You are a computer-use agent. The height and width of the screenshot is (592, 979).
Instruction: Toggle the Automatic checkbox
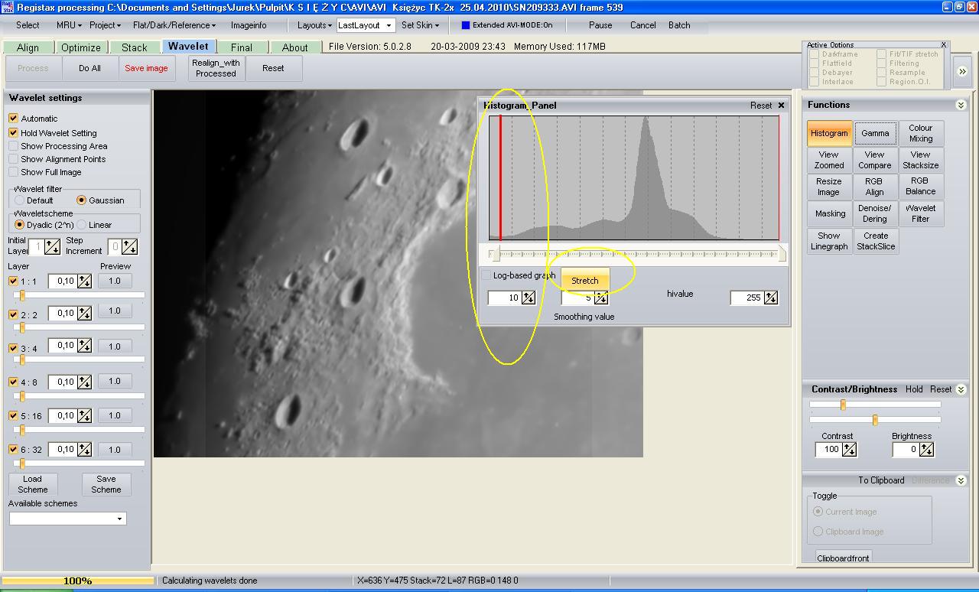tap(13, 119)
